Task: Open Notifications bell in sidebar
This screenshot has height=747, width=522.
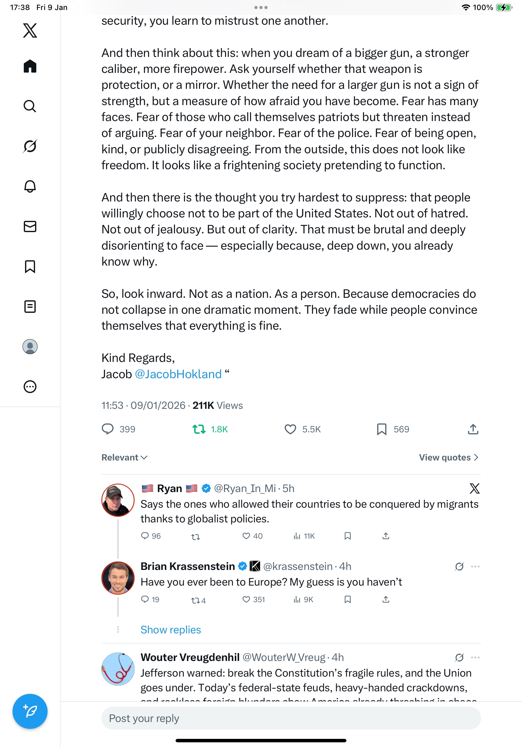Action: tap(30, 186)
